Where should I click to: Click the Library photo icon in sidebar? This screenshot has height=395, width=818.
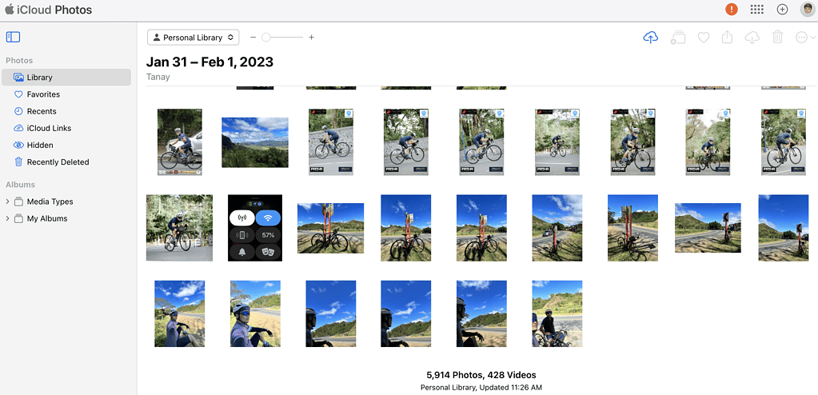[x=18, y=78]
